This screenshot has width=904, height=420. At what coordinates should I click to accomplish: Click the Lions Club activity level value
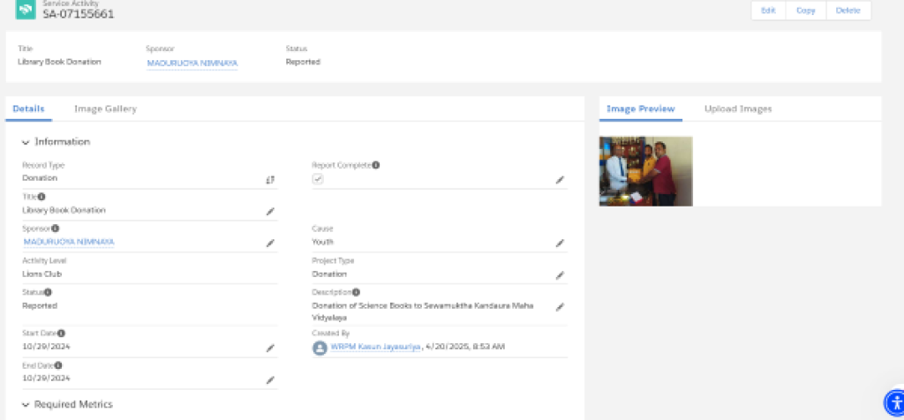(42, 274)
